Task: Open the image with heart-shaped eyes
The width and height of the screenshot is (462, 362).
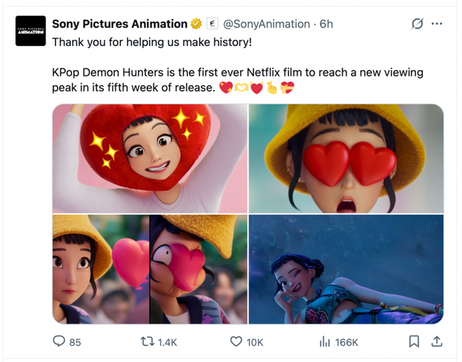Action: 346,158
